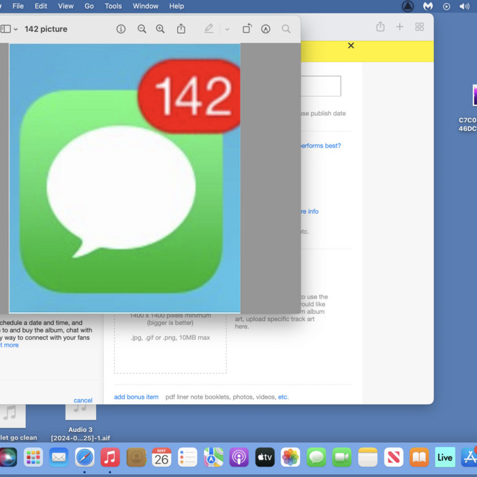The height and width of the screenshot is (477, 477).
Task: Click the round black menu bar icon
Action: tap(407, 6)
